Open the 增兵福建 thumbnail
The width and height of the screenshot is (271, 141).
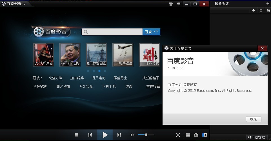coord(123,55)
